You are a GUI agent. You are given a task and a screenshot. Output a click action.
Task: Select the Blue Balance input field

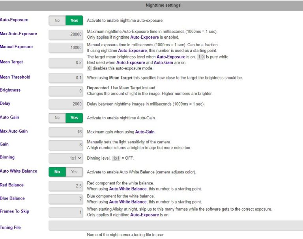[66, 199]
